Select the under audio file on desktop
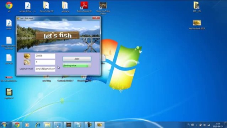The width and height of the screenshot is (227, 128). click(9, 24)
